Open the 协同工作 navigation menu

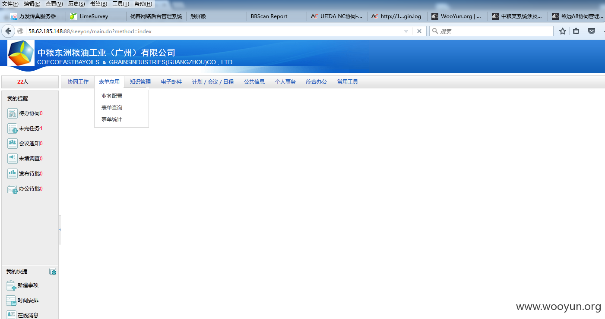(78, 82)
